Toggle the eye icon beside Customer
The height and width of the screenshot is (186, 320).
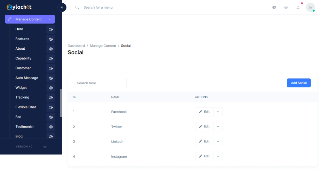(51, 68)
